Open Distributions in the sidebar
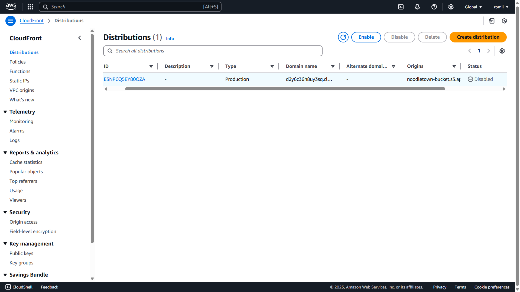This screenshot has width=520, height=292. 24,52
